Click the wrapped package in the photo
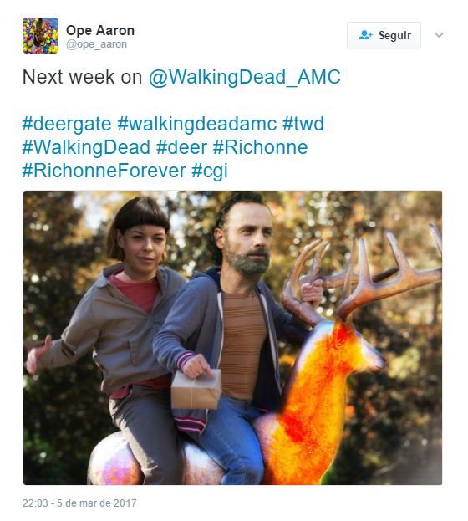The height and width of the screenshot is (521, 468). [x=196, y=389]
